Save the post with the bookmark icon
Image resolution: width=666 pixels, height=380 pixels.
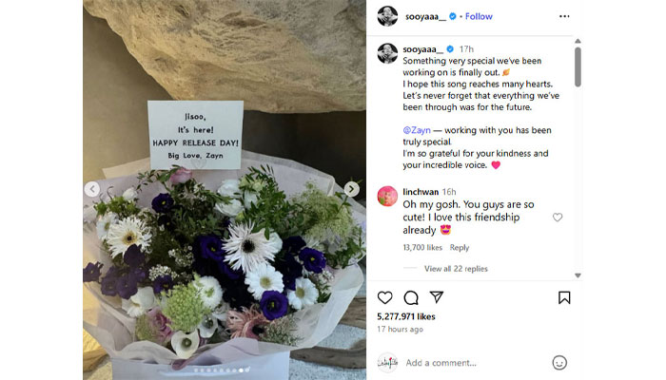click(564, 297)
